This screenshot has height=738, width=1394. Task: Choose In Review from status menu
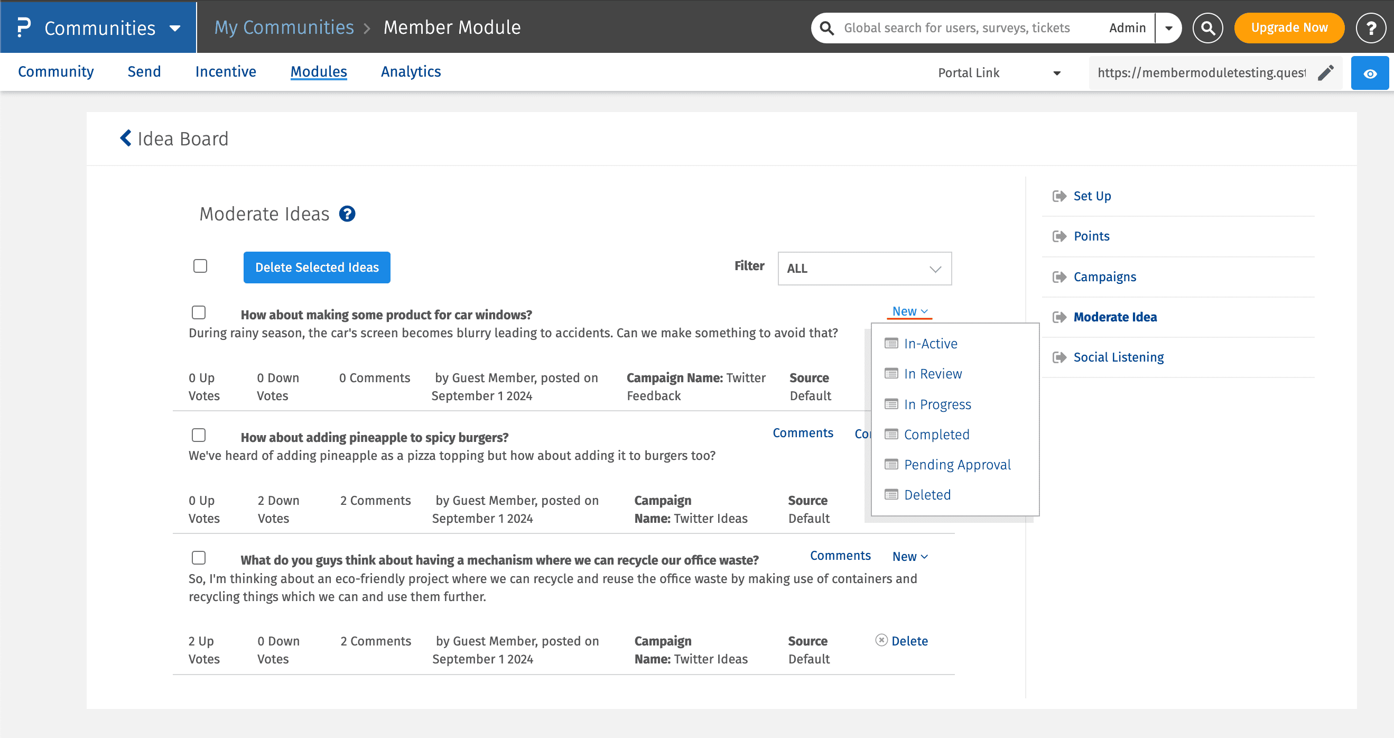[932, 374]
